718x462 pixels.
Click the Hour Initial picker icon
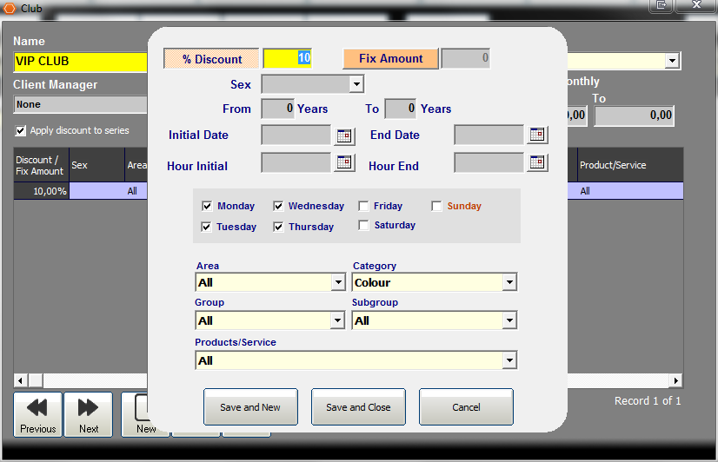pyautogui.click(x=345, y=162)
